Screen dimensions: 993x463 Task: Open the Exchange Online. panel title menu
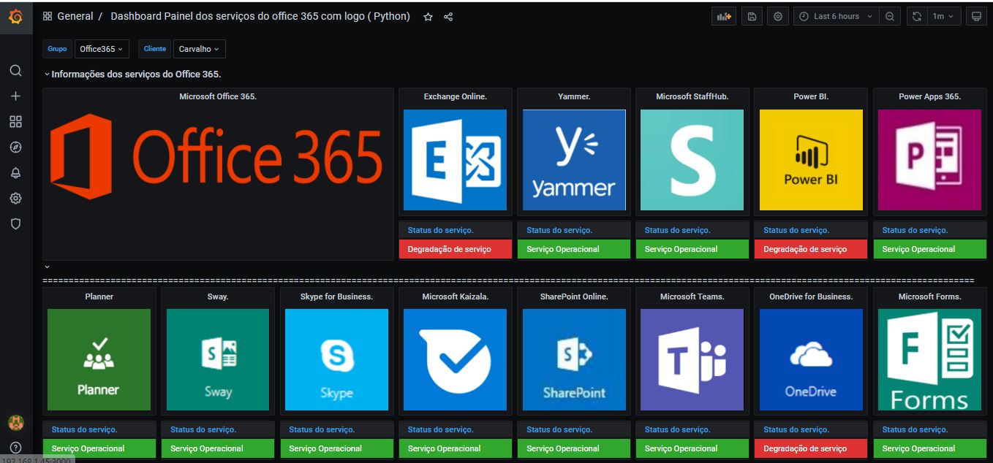pyautogui.click(x=455, y=96)
